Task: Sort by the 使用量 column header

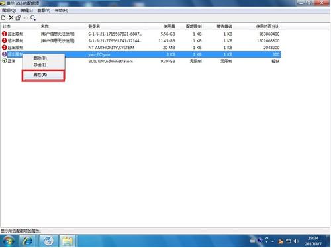Action: pos(169,26)
